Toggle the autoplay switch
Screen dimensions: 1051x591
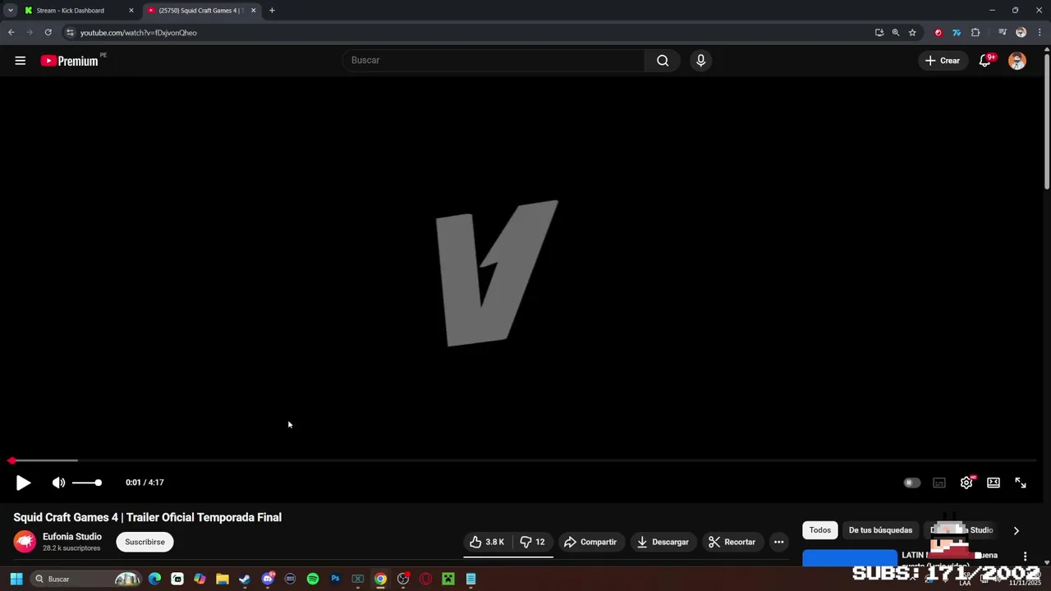pos(911,483)
